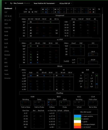Screen dimensions: 108x130
Task: Click the Unopened section header
Action: pyautogui.click(x=60, y=15)
